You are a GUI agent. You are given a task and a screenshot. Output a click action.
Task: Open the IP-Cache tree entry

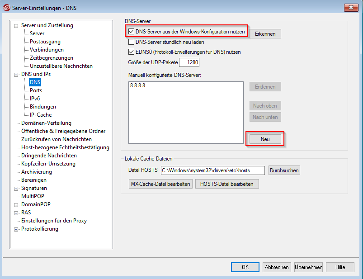point(41,115)
